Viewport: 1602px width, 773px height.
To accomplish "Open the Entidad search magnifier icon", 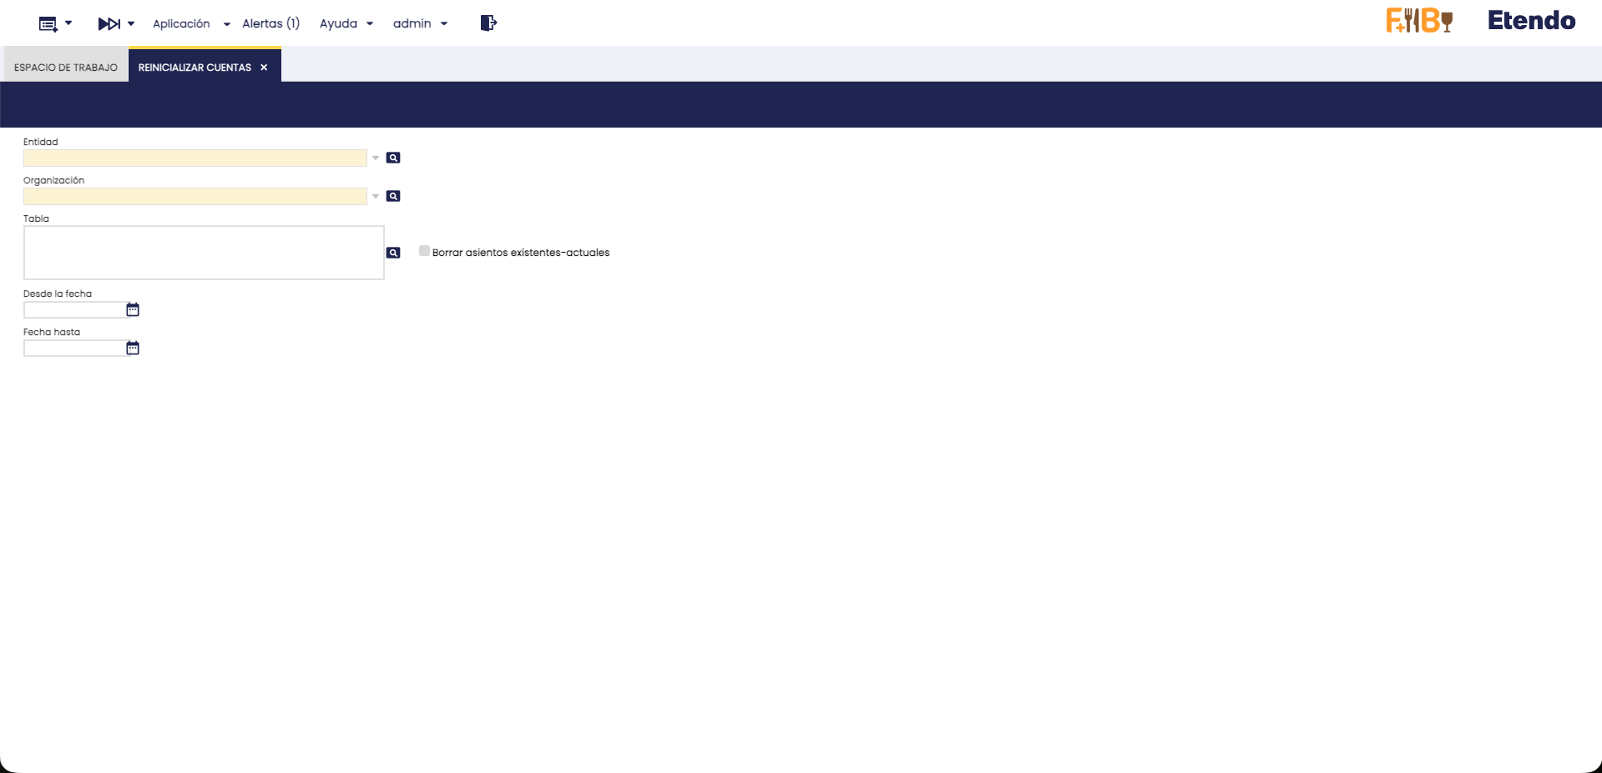I will (393, 158).
